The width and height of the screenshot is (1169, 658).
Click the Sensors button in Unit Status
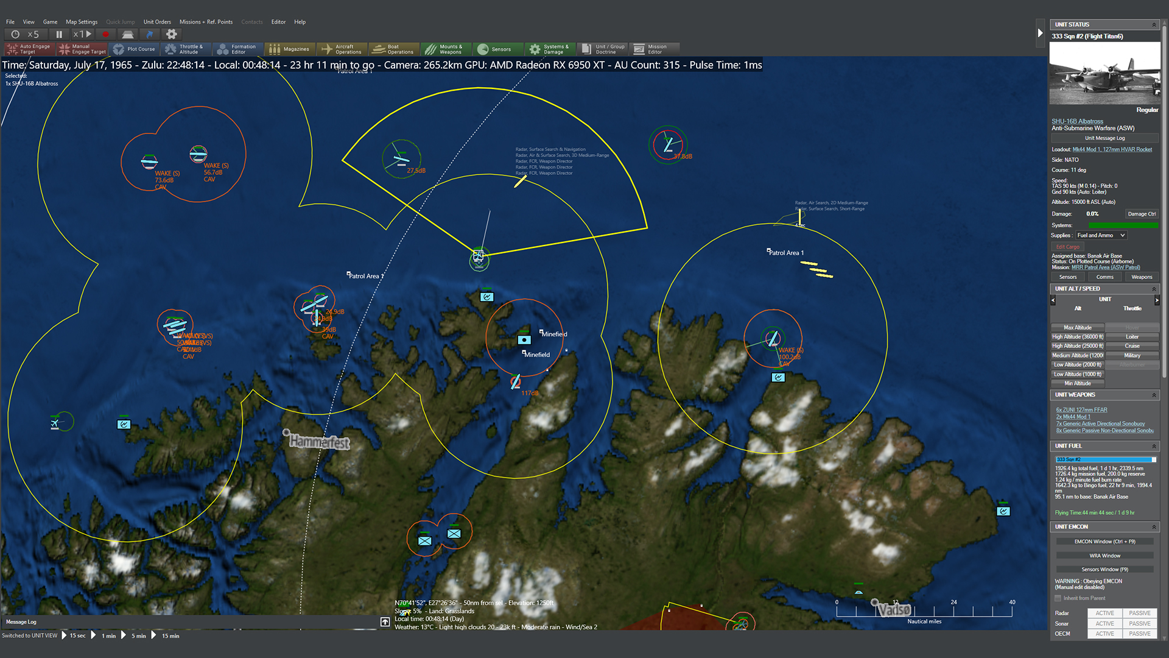coord(1067,277)
